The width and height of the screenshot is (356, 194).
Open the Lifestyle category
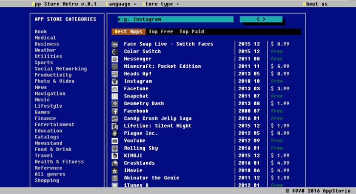coord(48,106)
